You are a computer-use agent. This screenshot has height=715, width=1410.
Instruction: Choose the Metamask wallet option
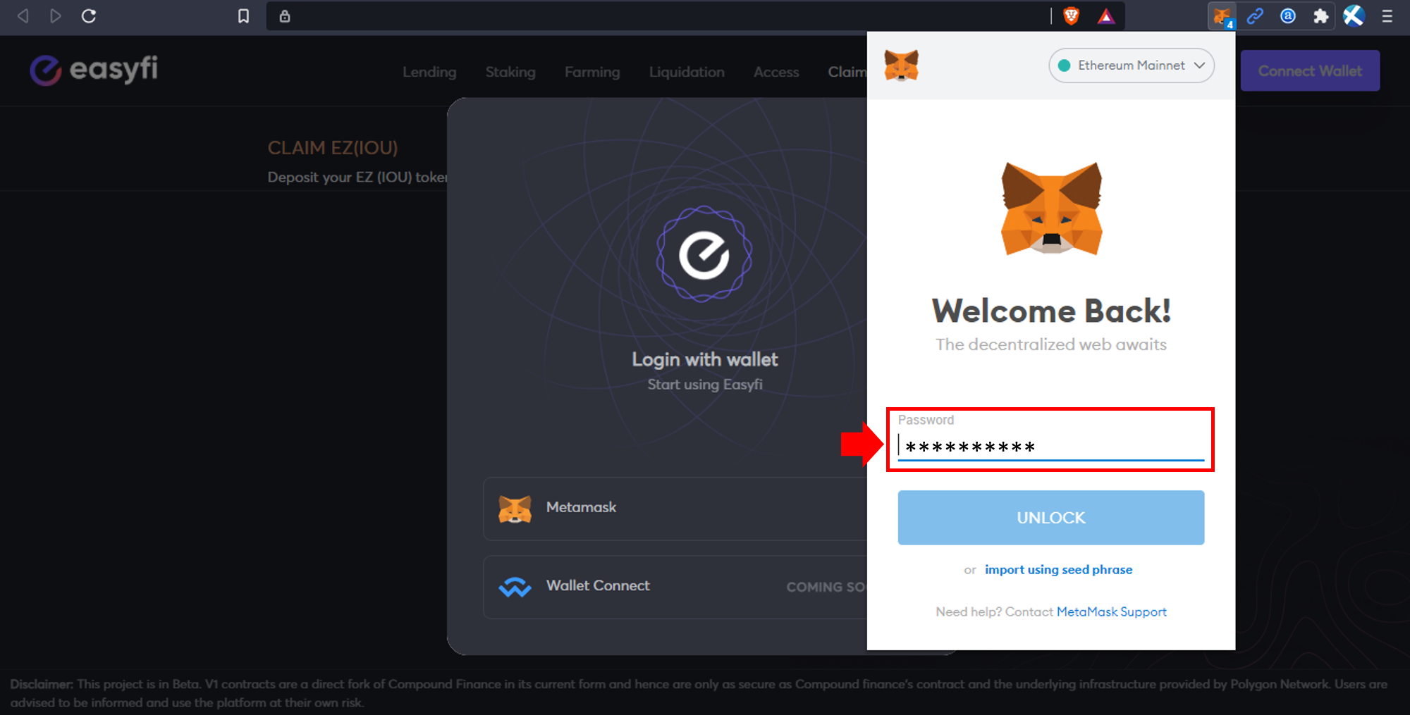tap(675, 509)
